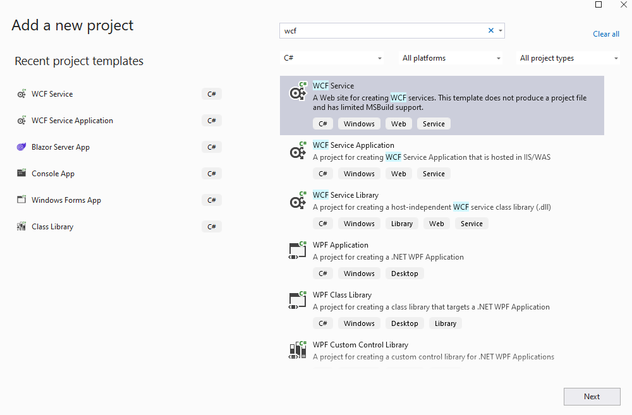Click the Blazor Server App icon
632x415 pixels.
click(x=21, y=147)
